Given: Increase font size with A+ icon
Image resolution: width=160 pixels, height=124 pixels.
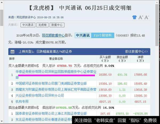Looking at the screenshot, I should [141, 17].
